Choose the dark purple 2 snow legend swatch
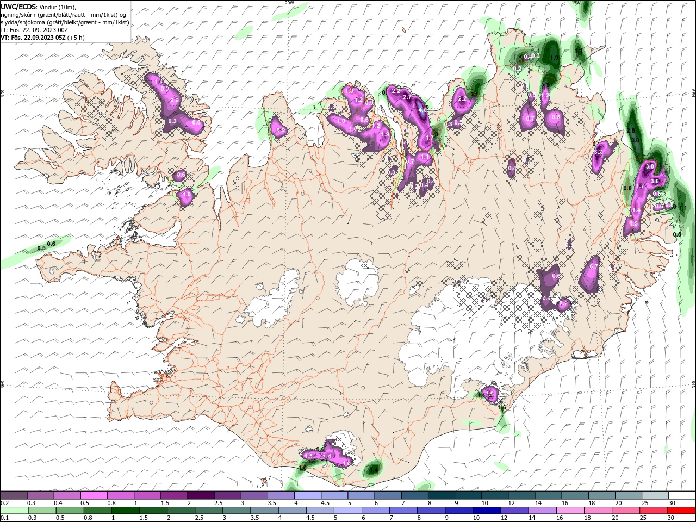The height and width of the screenshot is (522, 696). tap(201, 495)
